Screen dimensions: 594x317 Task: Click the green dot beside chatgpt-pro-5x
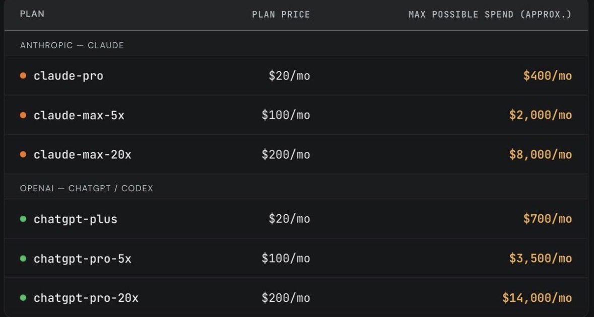coord(23,258)
